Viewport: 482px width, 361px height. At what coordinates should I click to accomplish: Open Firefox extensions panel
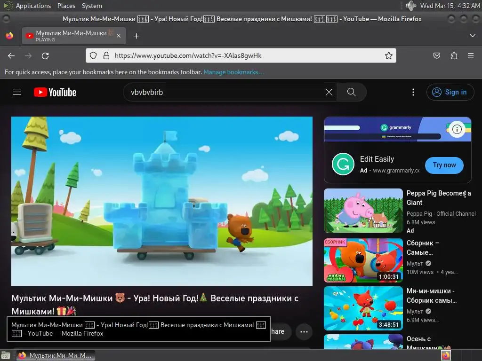454,55
